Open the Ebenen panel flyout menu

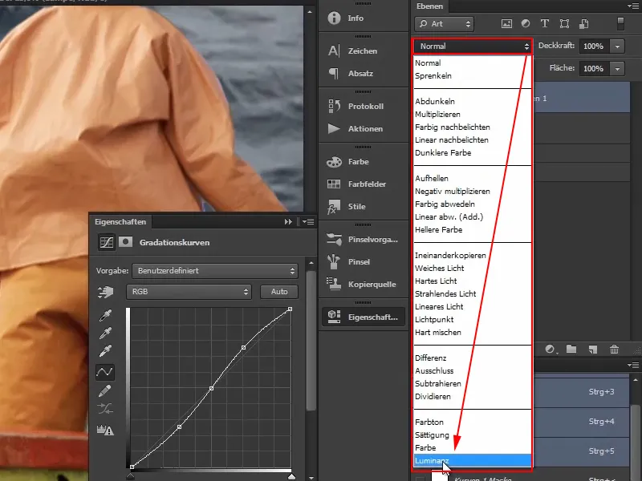click(632, 6)
